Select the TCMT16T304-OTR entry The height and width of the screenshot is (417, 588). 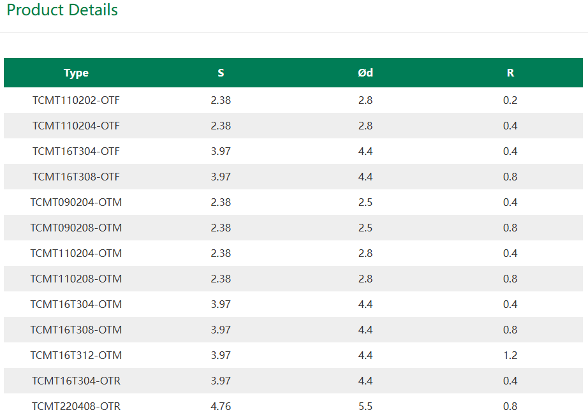point(76,381)
